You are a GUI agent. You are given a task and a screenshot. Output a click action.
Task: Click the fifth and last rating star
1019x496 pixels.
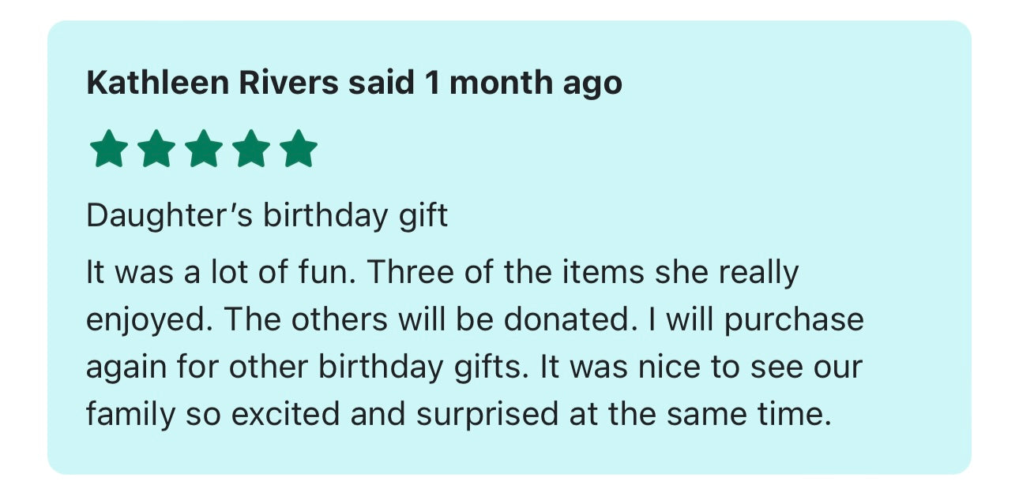click(299, 150)
